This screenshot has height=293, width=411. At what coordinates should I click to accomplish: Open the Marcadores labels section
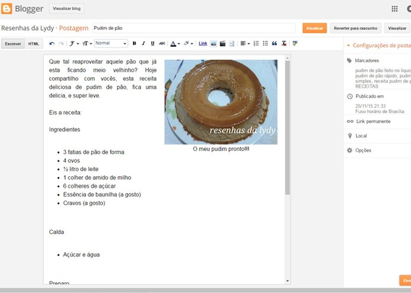[x=367, y=61]
